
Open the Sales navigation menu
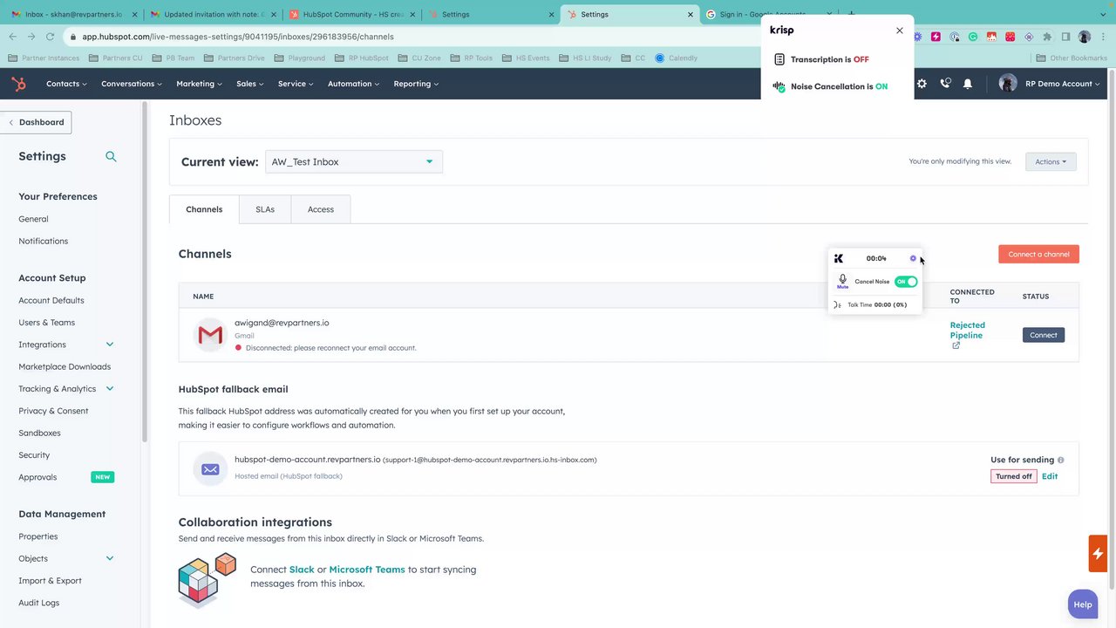(x=249, y=84)
